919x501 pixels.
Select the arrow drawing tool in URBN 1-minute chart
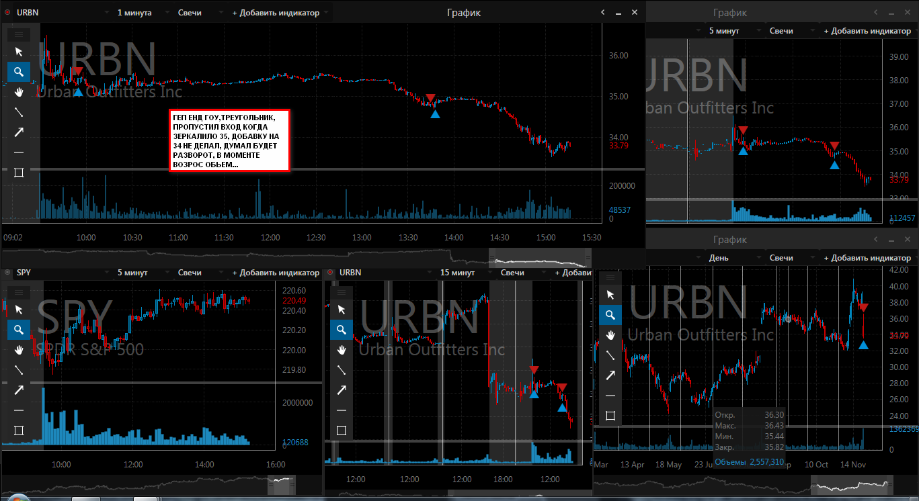[19, 132]
